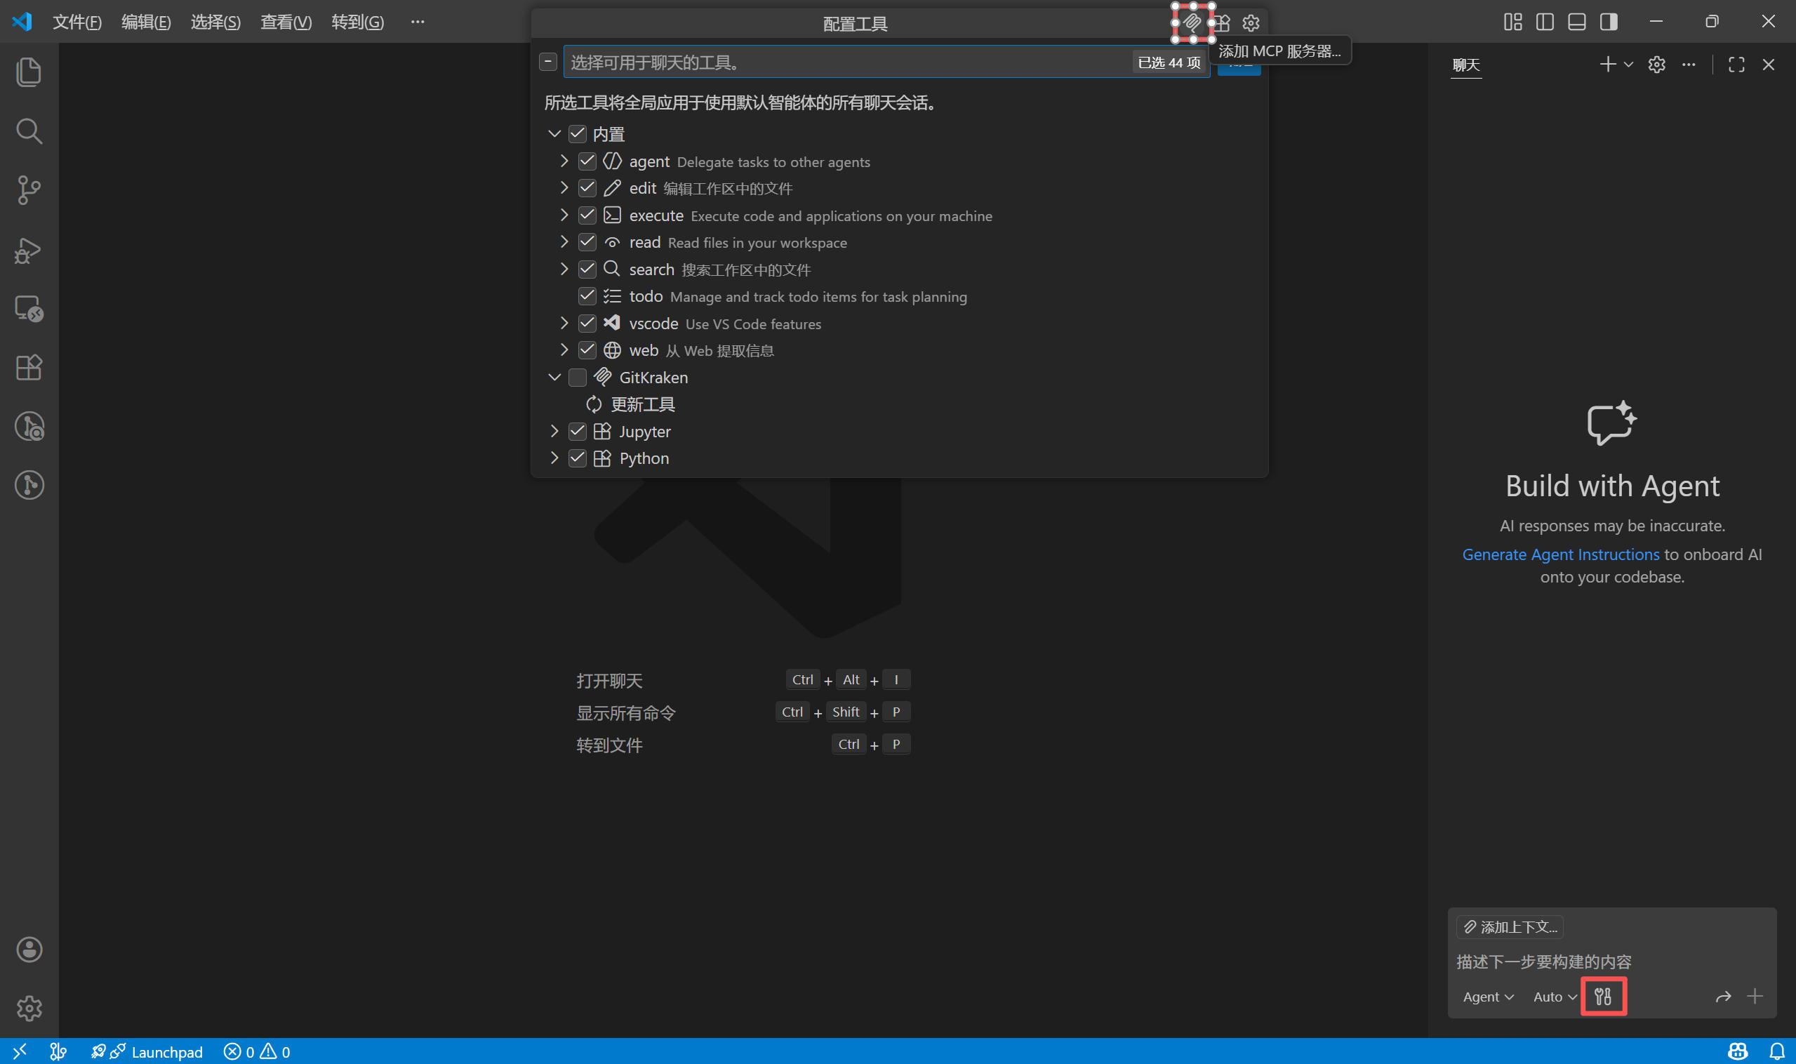The height and width of the screenshot is (1064, 1796).
Task: Open the Explorer view in activity bar
Action: tap(29, 72)
